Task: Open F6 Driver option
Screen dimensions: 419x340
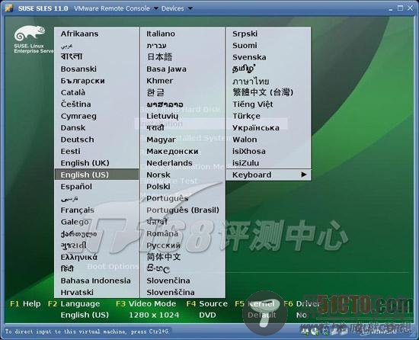Action: (302, 304)
